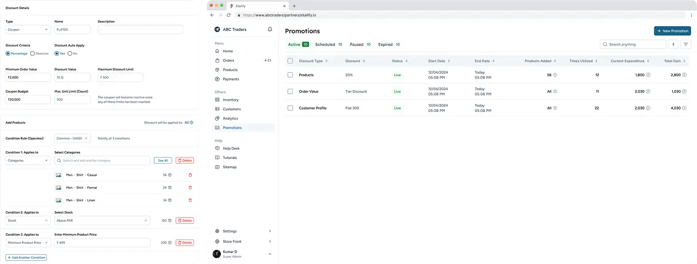The height and width of the screenshot is (264, 697).
Task: Open Minimum Product Price condition dropdown
Action: (28, 243)
